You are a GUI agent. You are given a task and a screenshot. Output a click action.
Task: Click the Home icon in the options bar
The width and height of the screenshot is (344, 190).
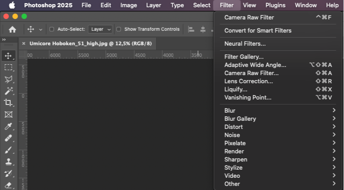coord(13,29)
